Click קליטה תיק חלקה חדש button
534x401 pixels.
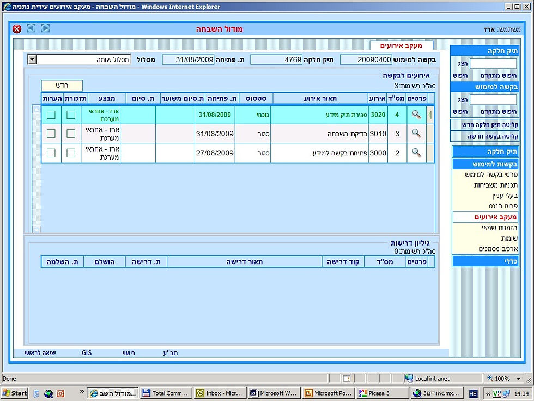[484, 125]
